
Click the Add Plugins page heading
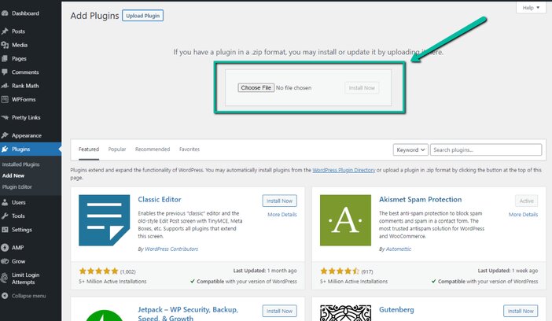(94, 16)
